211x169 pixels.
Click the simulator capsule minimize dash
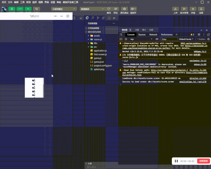[x=62, y=16]
